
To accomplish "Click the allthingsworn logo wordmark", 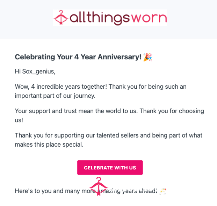I will pyautogui.click(x=110, y=18).
